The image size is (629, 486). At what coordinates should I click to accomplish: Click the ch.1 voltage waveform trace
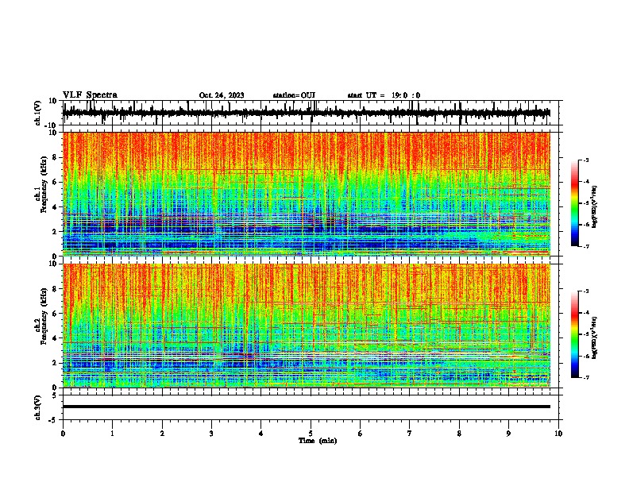coord(307,113)
